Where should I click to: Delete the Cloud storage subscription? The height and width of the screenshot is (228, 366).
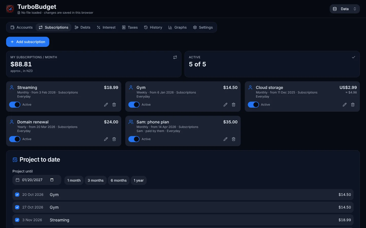[353, 105]
